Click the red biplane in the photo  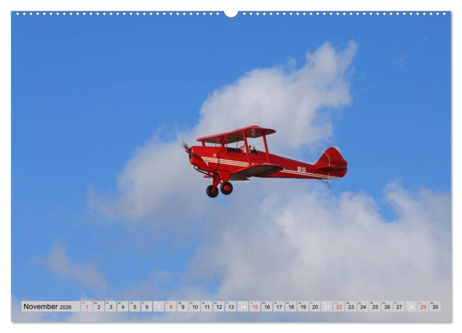click(264, 161)
